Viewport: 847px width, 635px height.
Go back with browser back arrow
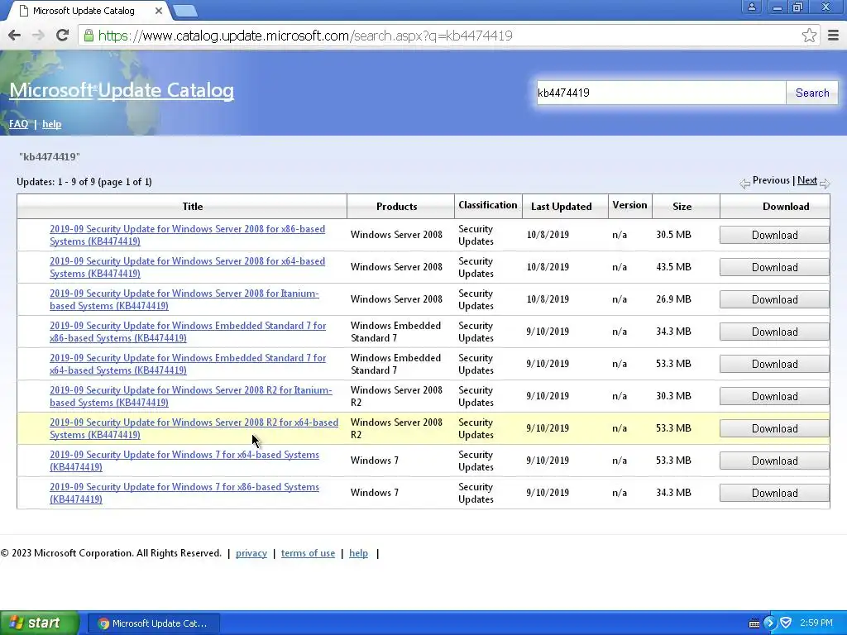(x=15, y=36)
